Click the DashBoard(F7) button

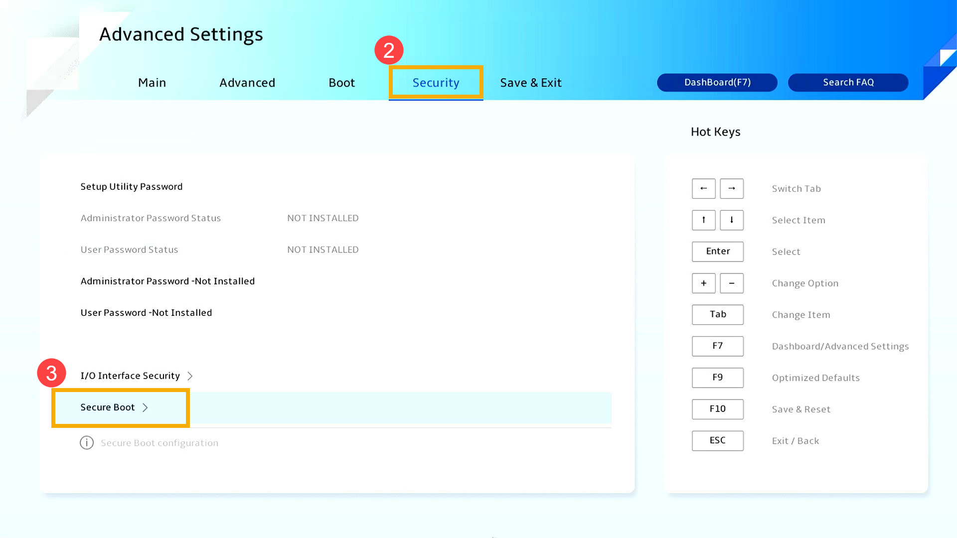[717, 82]
